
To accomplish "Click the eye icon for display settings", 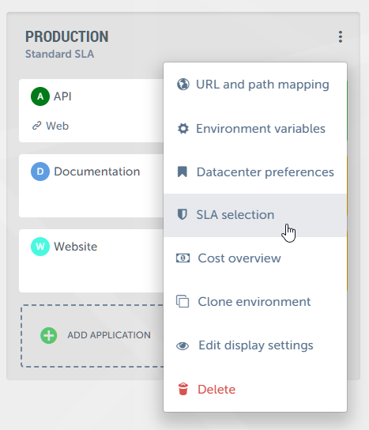I will [183, 345].
